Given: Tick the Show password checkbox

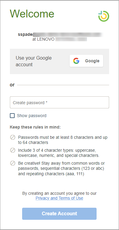Looking at the screenshot, I should click(x=12, y=116).
